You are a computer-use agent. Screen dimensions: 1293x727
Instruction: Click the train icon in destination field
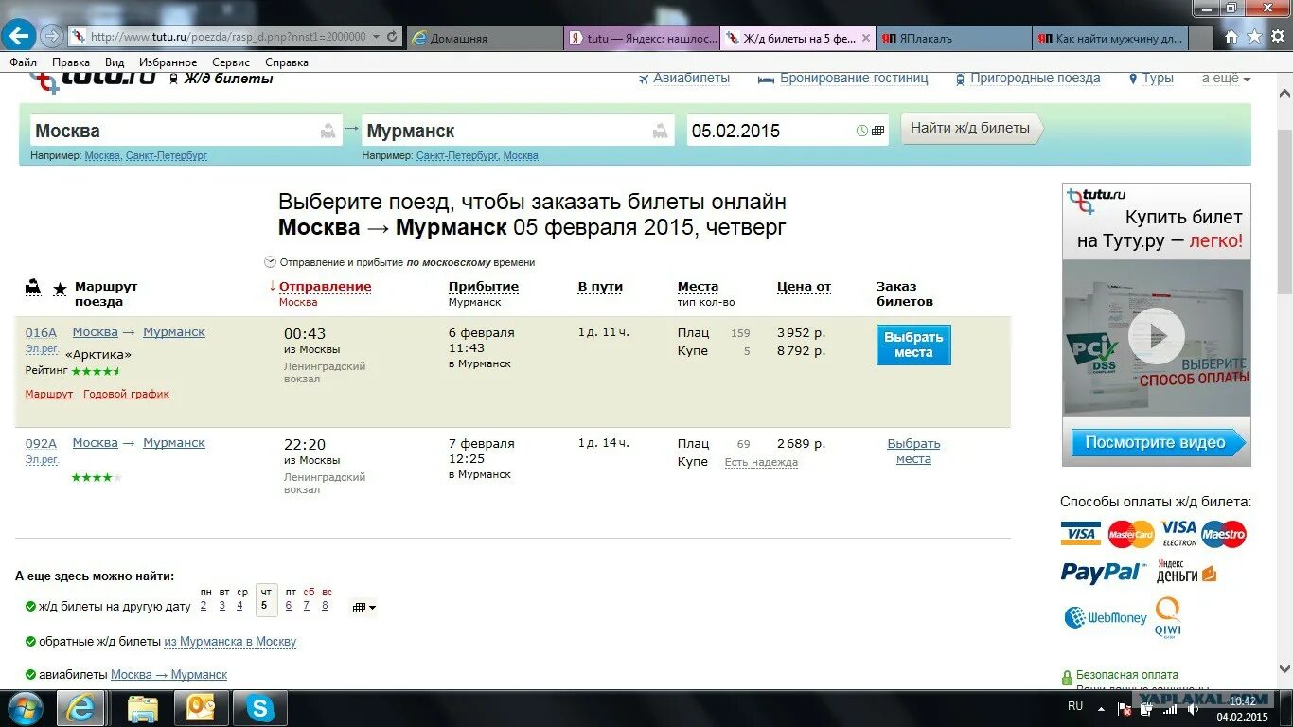tap(660, 132)
